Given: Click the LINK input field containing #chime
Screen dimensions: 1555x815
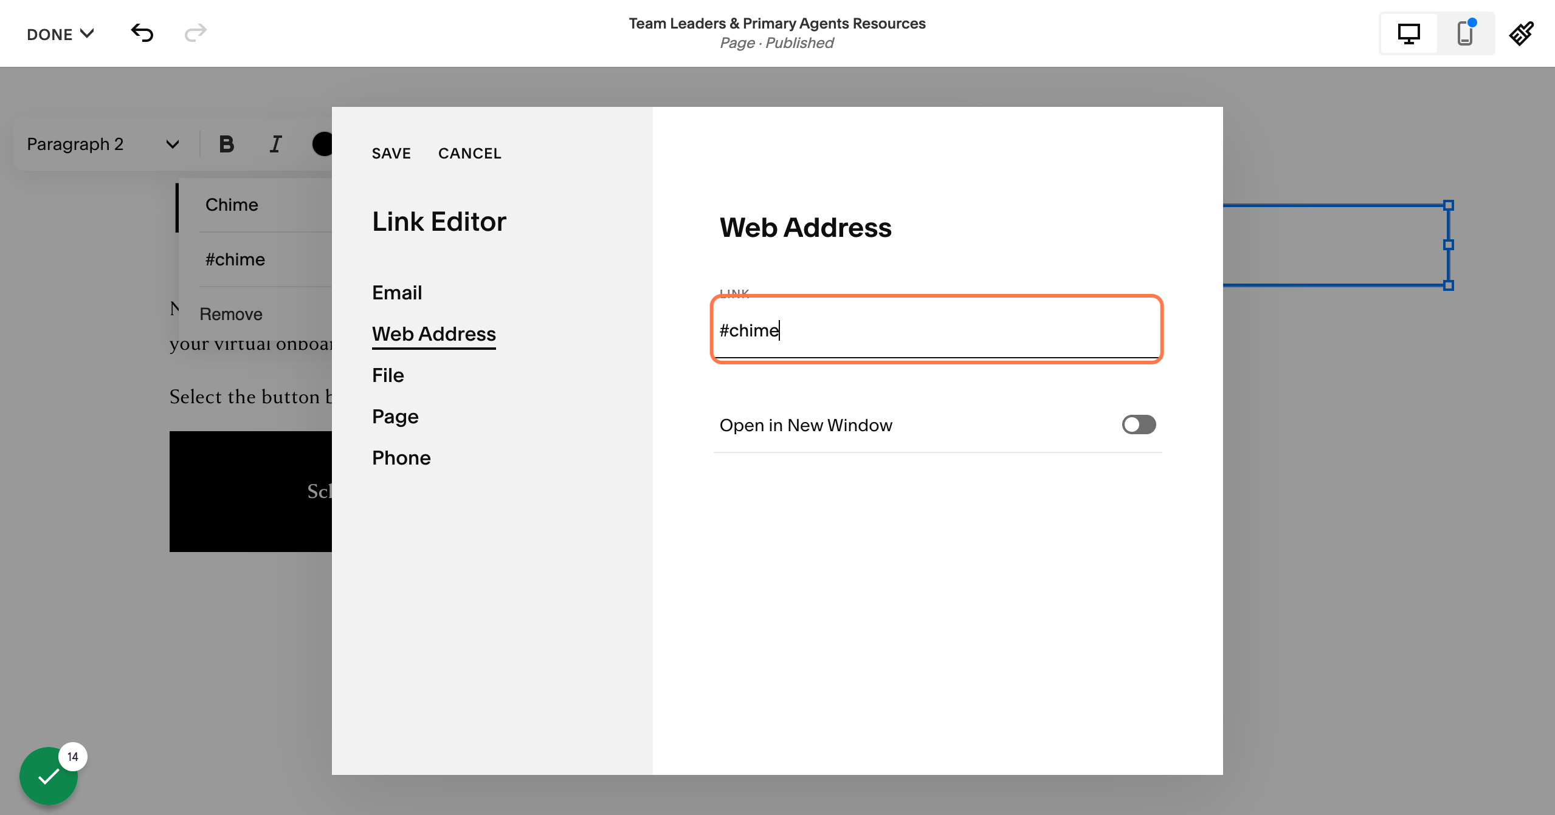Looking at the screenshot, I should click(x=937, y=330).
